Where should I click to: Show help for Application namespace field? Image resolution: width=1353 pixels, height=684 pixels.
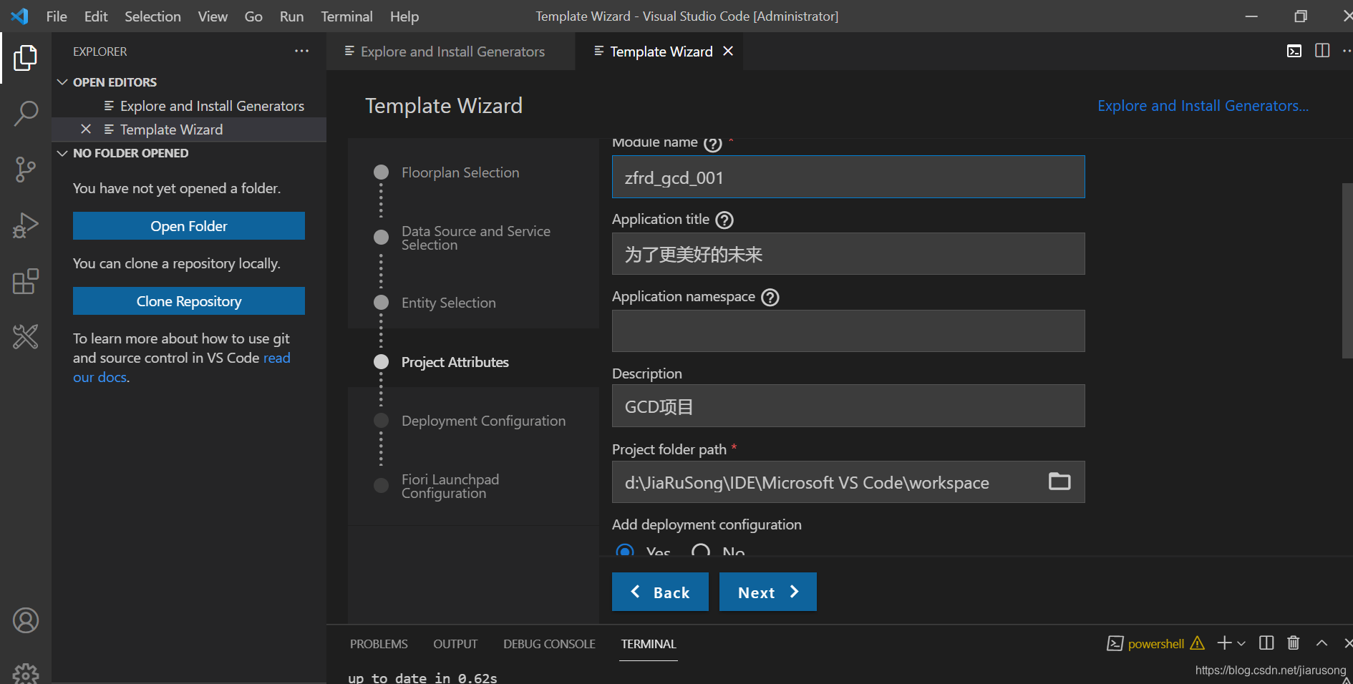[x=770, y=297]
